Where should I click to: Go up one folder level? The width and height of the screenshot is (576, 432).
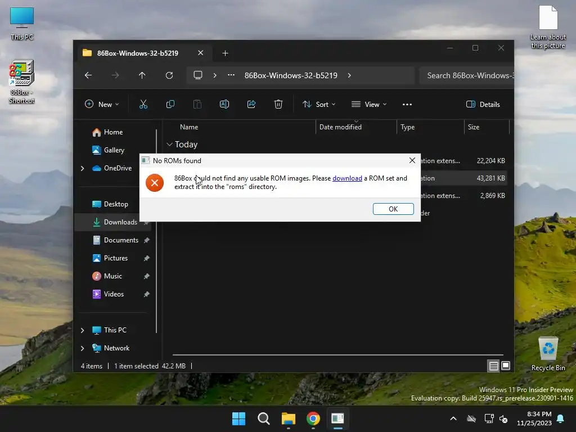[142, 75]
